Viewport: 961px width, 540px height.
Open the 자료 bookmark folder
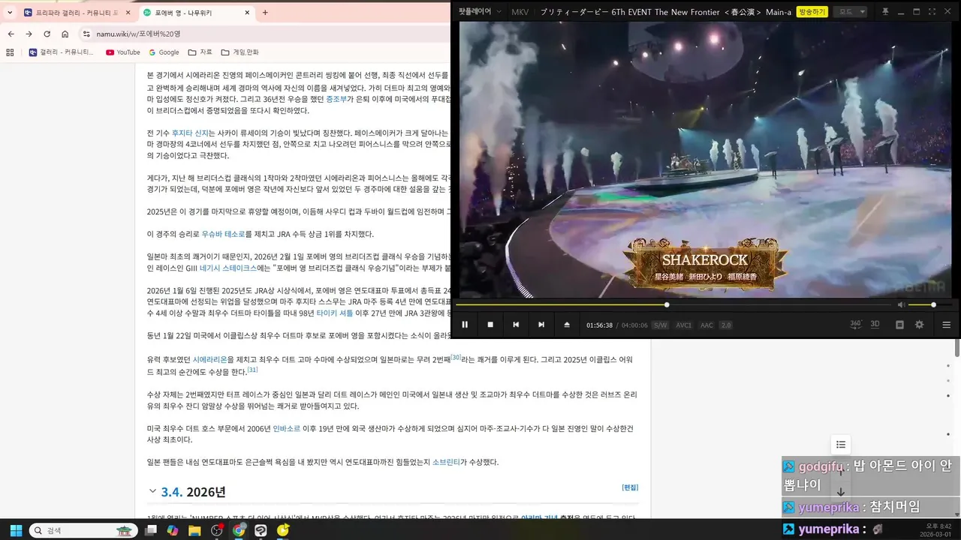200,52
